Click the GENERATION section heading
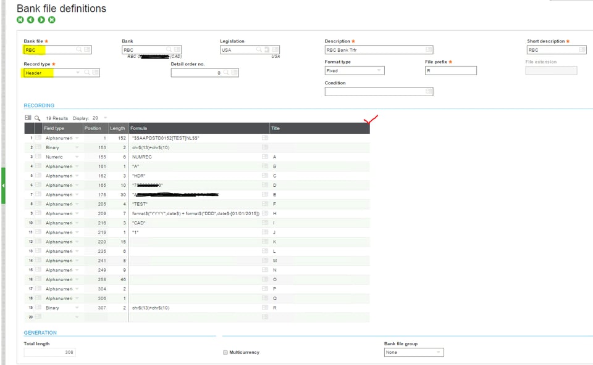593x365 pixels. 40,332
